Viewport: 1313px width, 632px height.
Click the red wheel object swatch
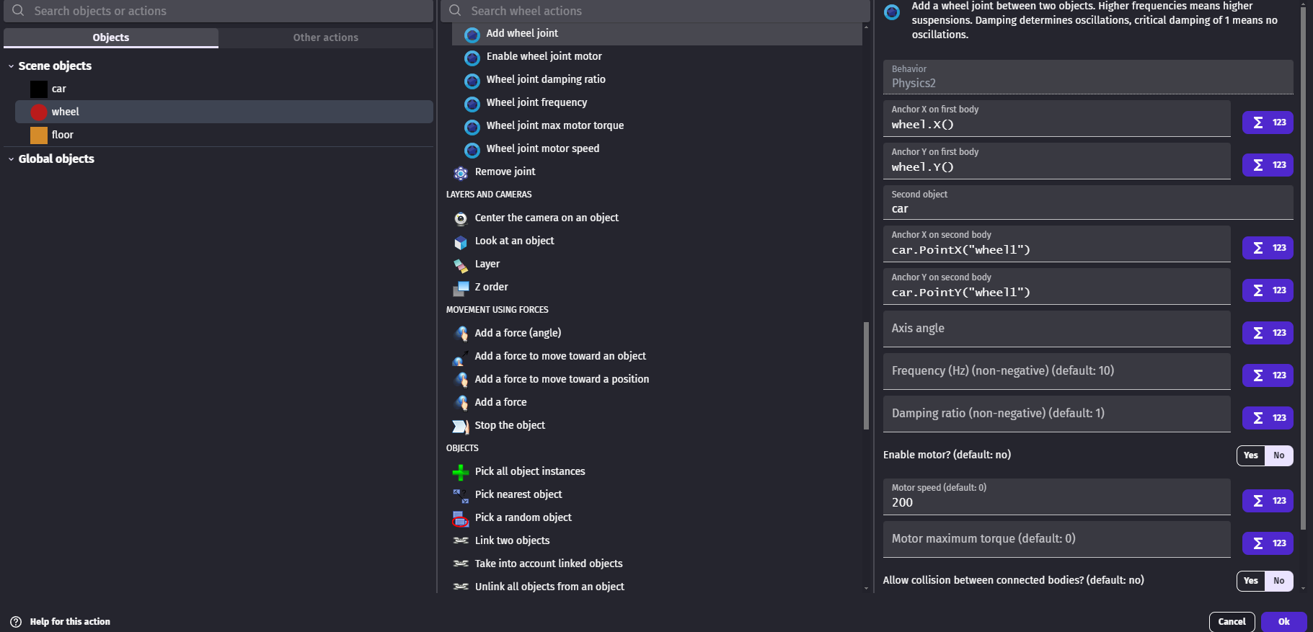39,112
